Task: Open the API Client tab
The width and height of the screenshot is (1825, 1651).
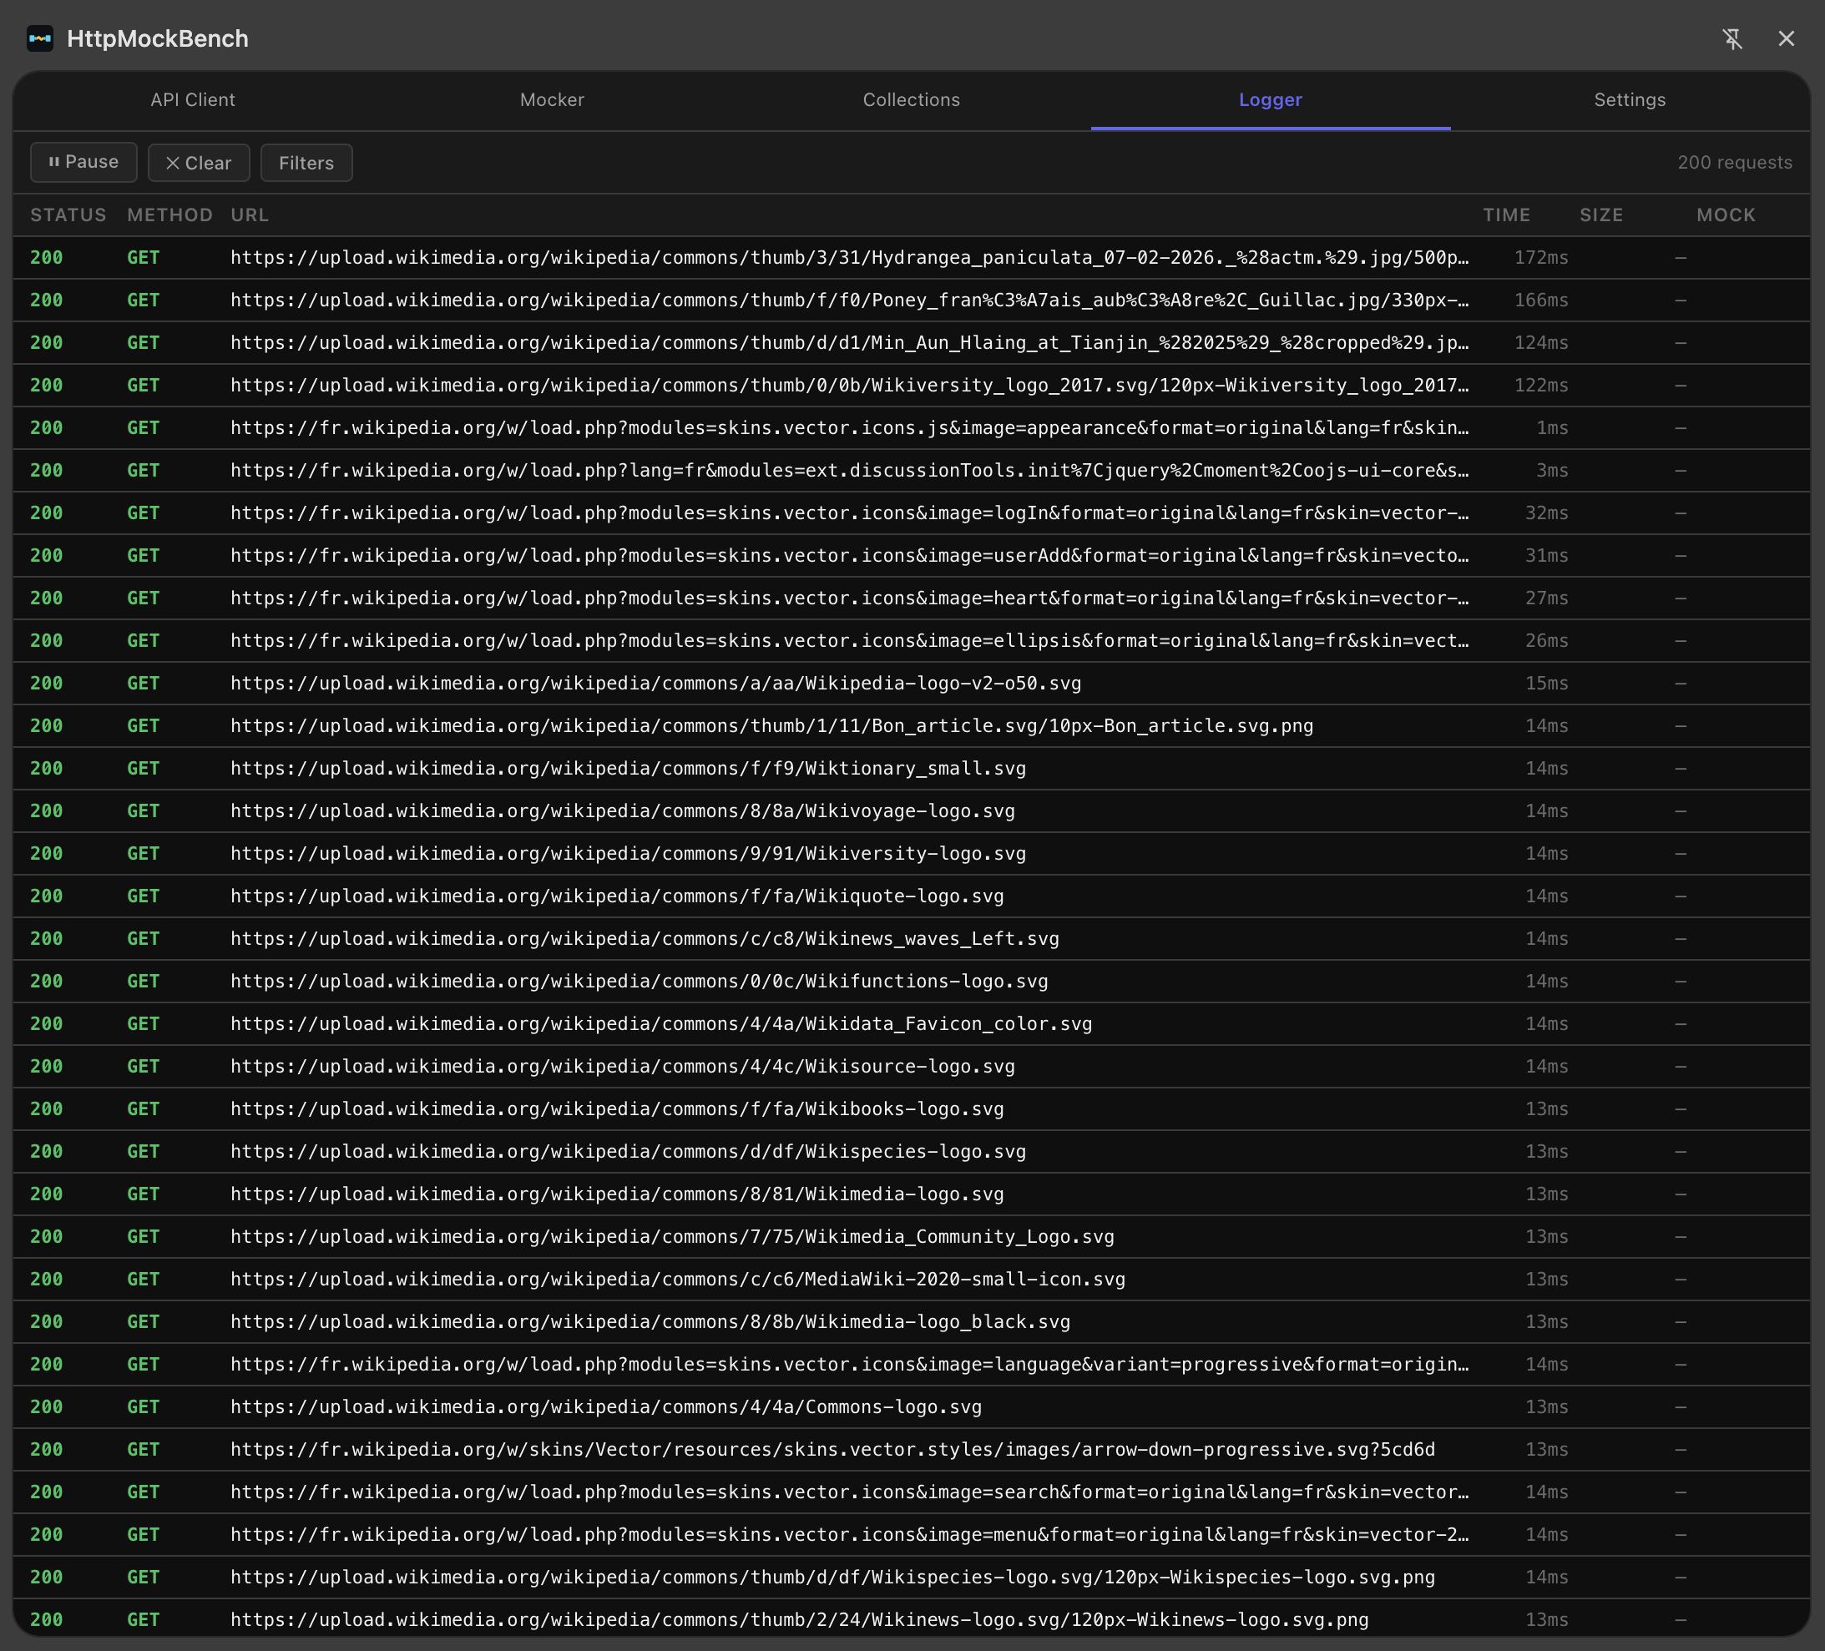Action: click(x=193, y=99)
